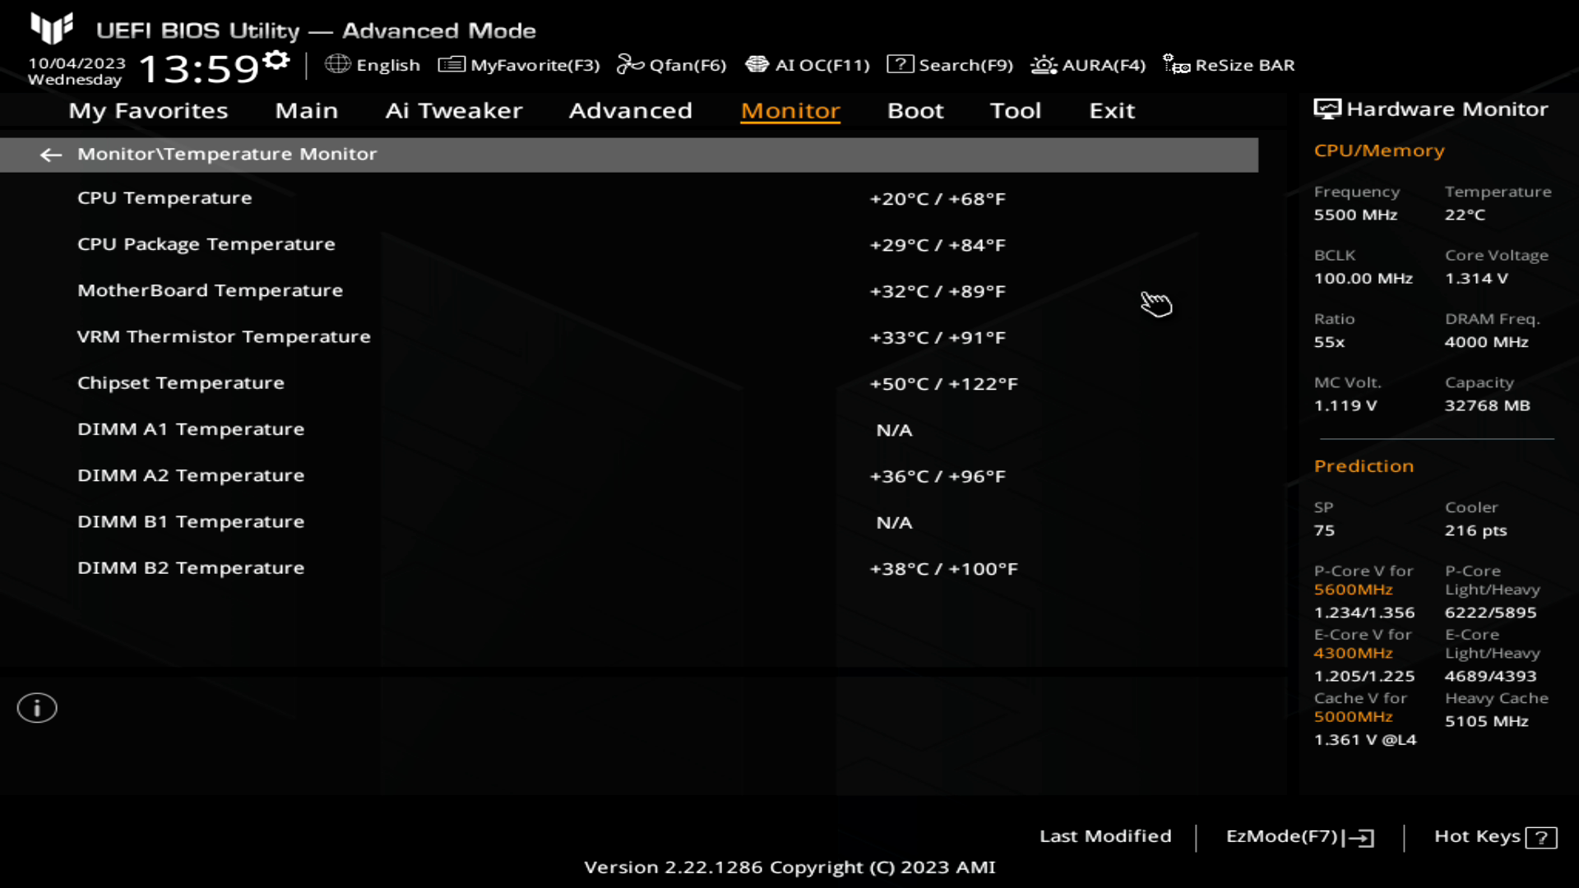Click the +38°C / +100°F DIMM B2 value
This screenshot has width=1579, height=888.
[x=944, y=569]
